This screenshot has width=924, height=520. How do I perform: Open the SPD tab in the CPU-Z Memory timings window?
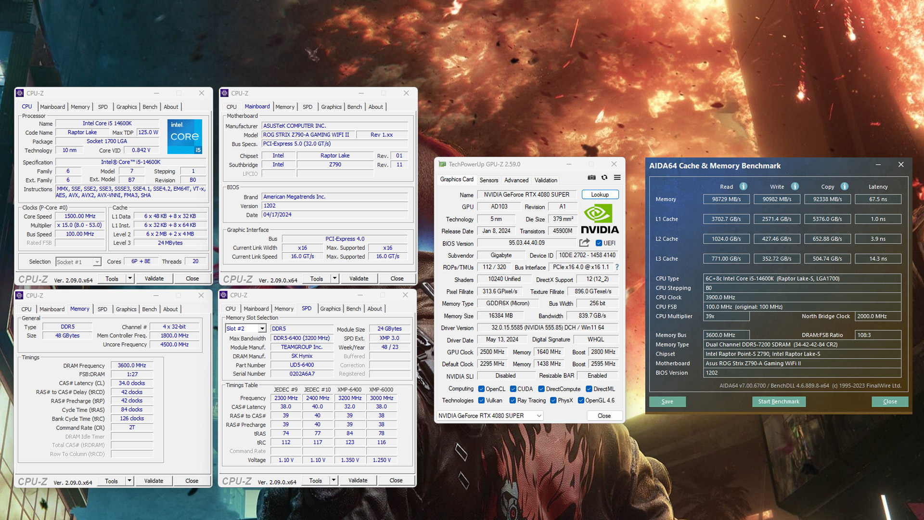[x=102, y=309]
